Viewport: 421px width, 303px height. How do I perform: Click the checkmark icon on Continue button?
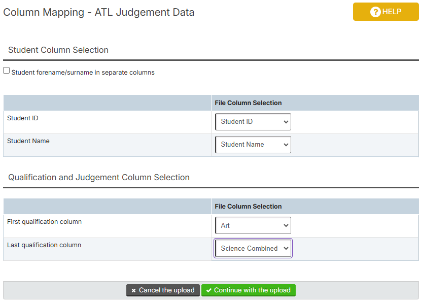coord(208,291)
